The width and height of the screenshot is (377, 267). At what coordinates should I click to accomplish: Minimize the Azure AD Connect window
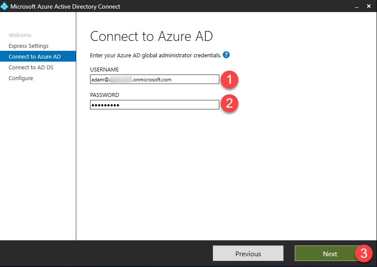(357, 7)
